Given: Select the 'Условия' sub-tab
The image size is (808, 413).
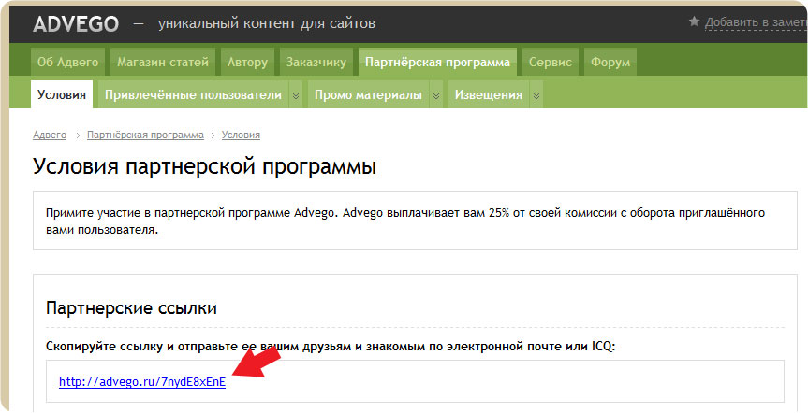Looking at the screenshot, I should [62, 94].
